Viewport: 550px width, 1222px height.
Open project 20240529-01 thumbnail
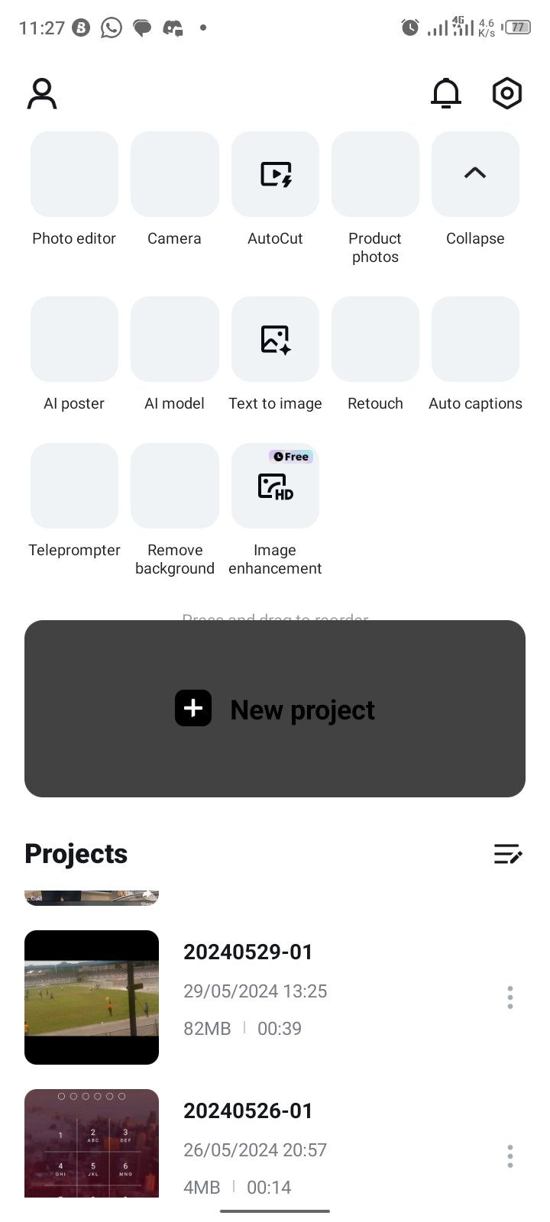(92, 997)
